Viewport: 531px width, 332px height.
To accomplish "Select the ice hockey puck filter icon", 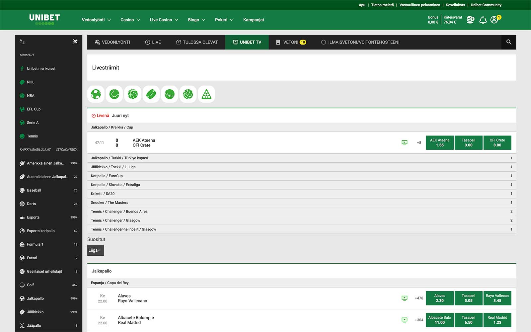I will pyautogui.click(x=151, y=94).
